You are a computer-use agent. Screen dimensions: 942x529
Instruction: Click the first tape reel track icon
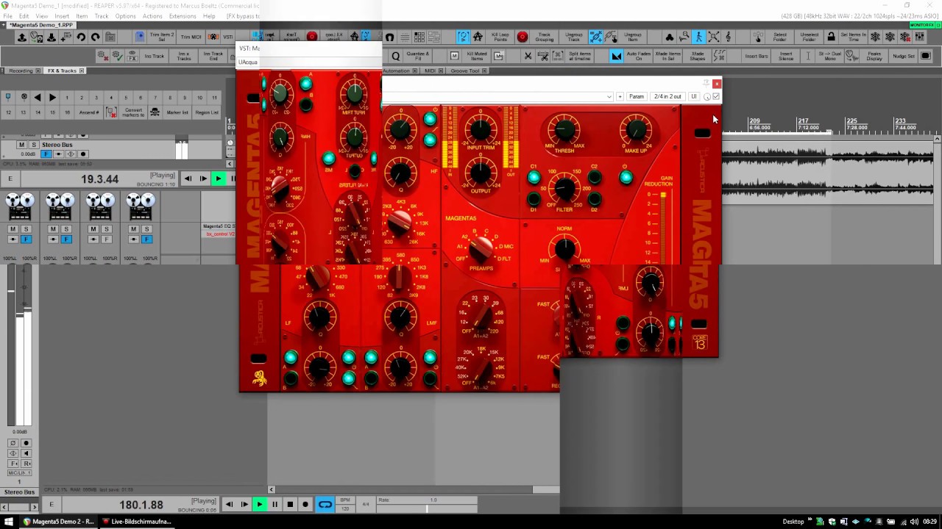click(20, 206)
